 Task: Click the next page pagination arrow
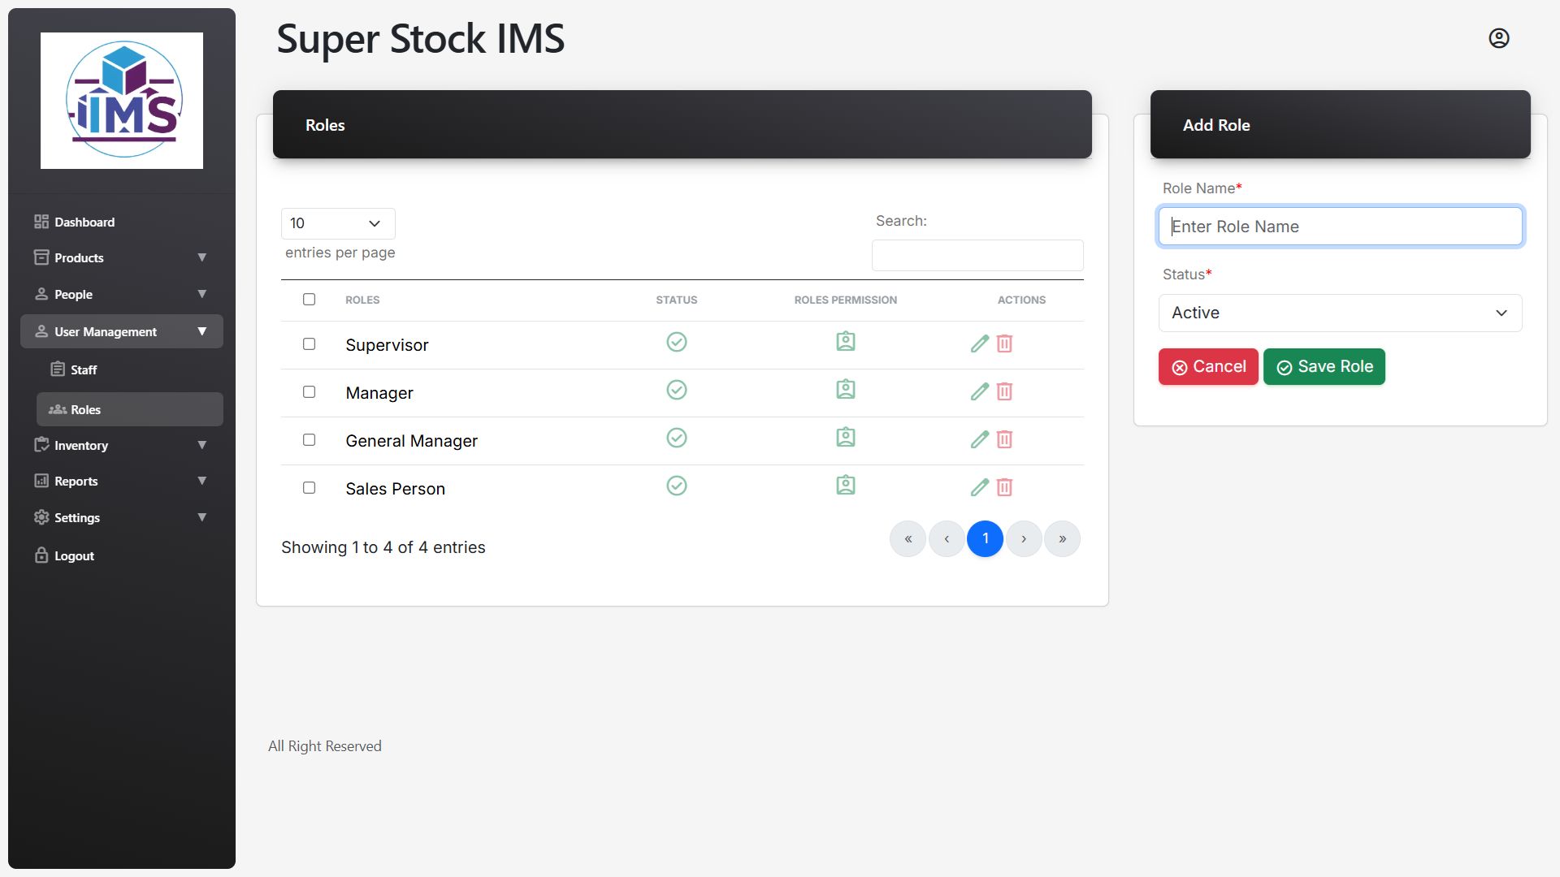tap(1023, 539)
